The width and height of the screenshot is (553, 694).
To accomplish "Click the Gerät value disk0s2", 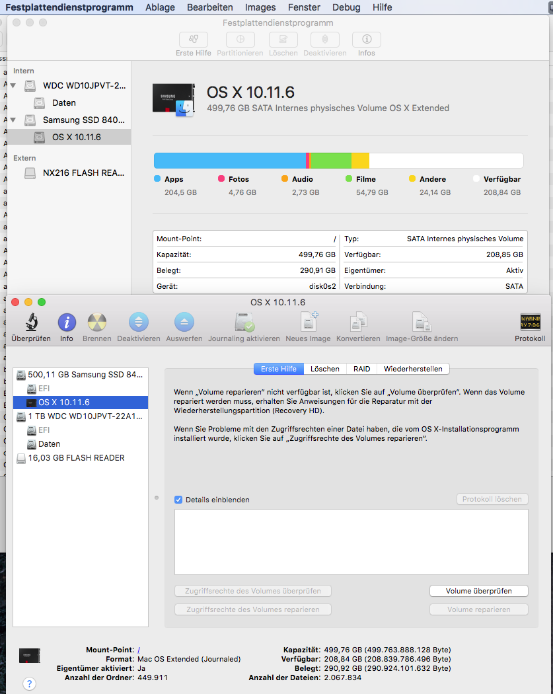I will [322, 286].
